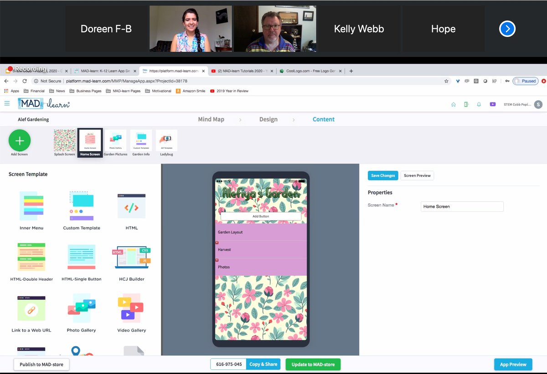Choose the HTML template icon
This screenshot has height=374, width=547.
click(131, 206)
